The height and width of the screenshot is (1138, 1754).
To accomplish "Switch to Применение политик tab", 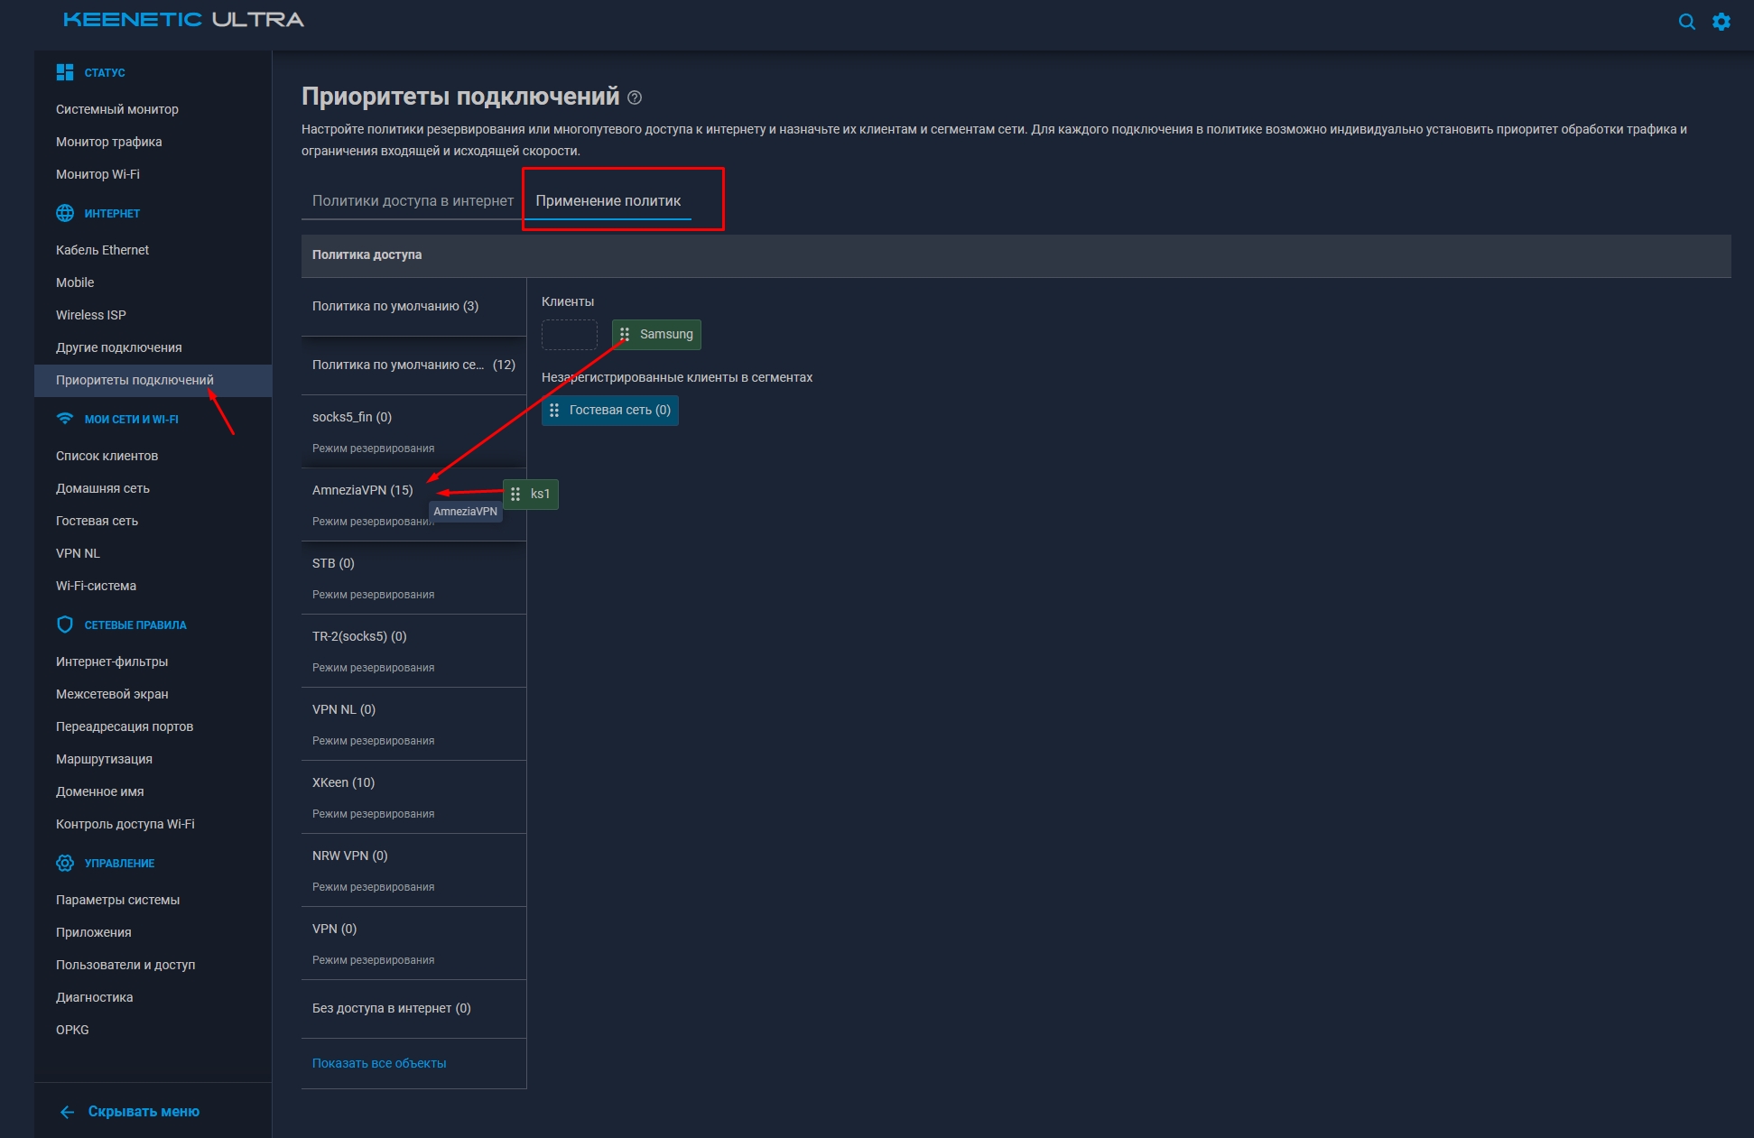I will coord(608,200).
